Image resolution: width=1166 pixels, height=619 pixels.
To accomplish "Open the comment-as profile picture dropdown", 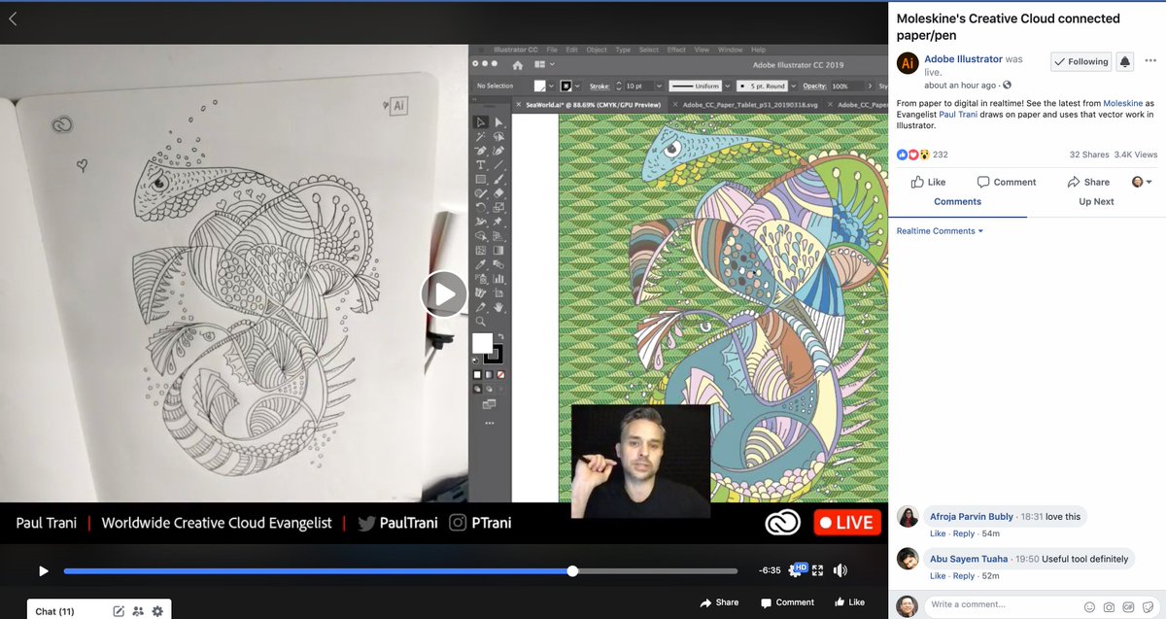I will coord(1142,182).
